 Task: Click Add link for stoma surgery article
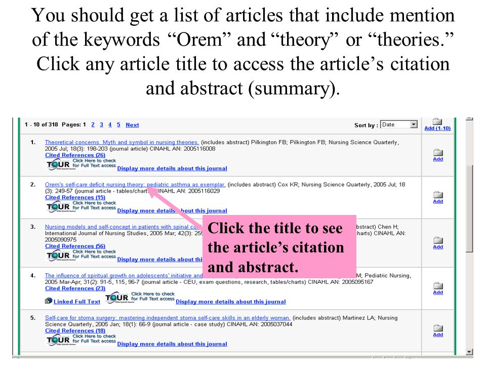coord(438,335)
